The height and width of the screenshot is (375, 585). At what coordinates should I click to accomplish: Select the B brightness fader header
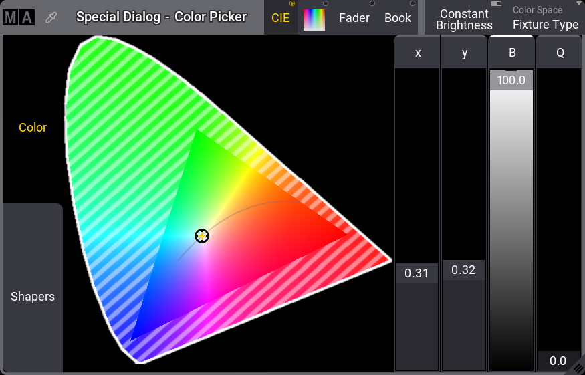(x=511, y=53)
